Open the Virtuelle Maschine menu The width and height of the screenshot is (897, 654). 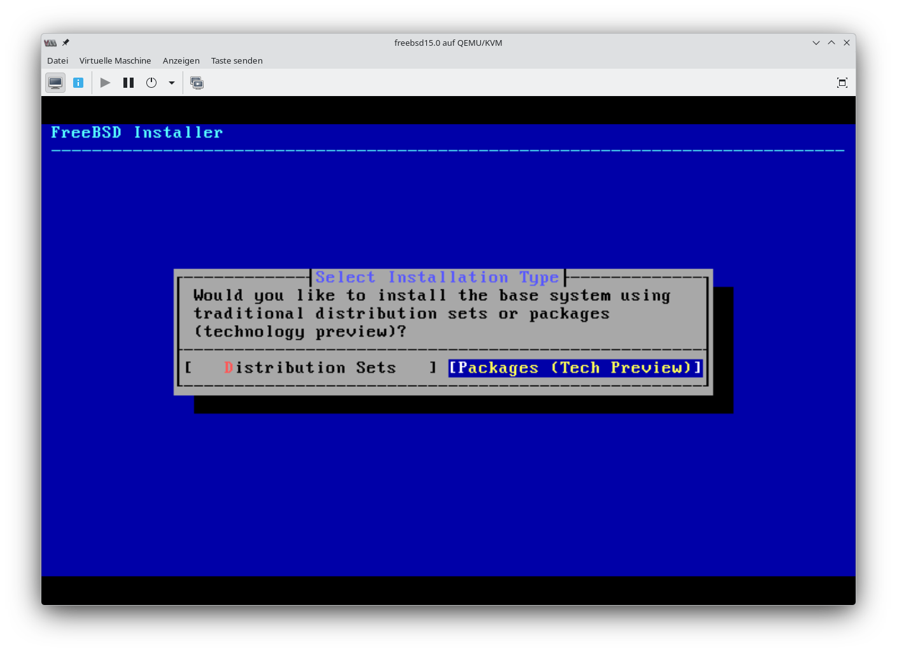pyautogui.click(x=115, y=60)
